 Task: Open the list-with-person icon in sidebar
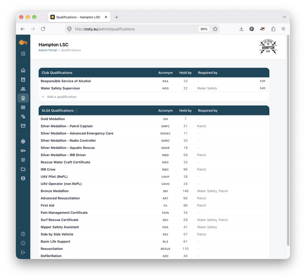[x=23, y=116]
